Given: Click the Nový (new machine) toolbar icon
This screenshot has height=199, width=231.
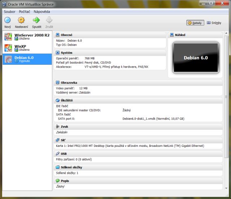Looking at the screenshot, I should tap(7, 20).
